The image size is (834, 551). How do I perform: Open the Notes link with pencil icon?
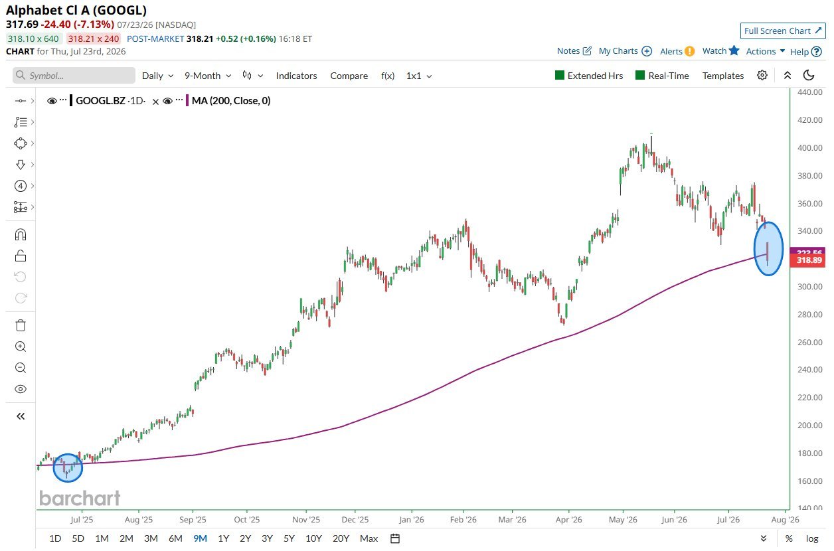click(574, 51)
